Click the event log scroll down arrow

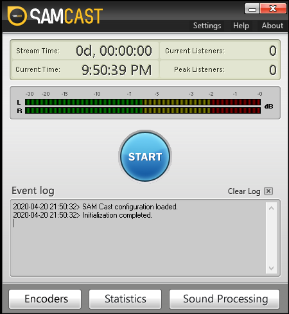[271, 268]
